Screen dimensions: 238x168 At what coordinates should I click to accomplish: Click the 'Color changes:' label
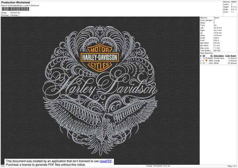click(x=206, y=20)
